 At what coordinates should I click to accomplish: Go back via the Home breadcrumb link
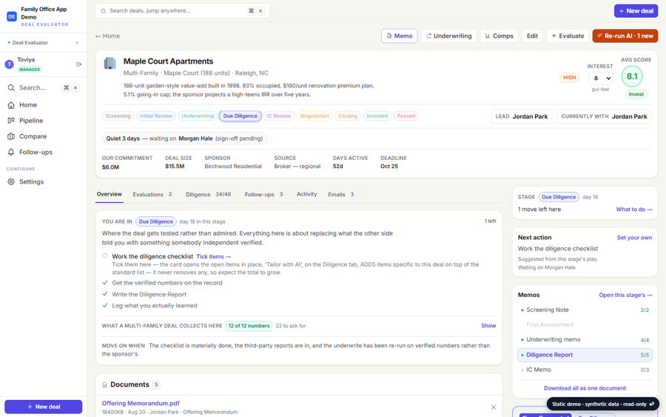click(108, 36)
